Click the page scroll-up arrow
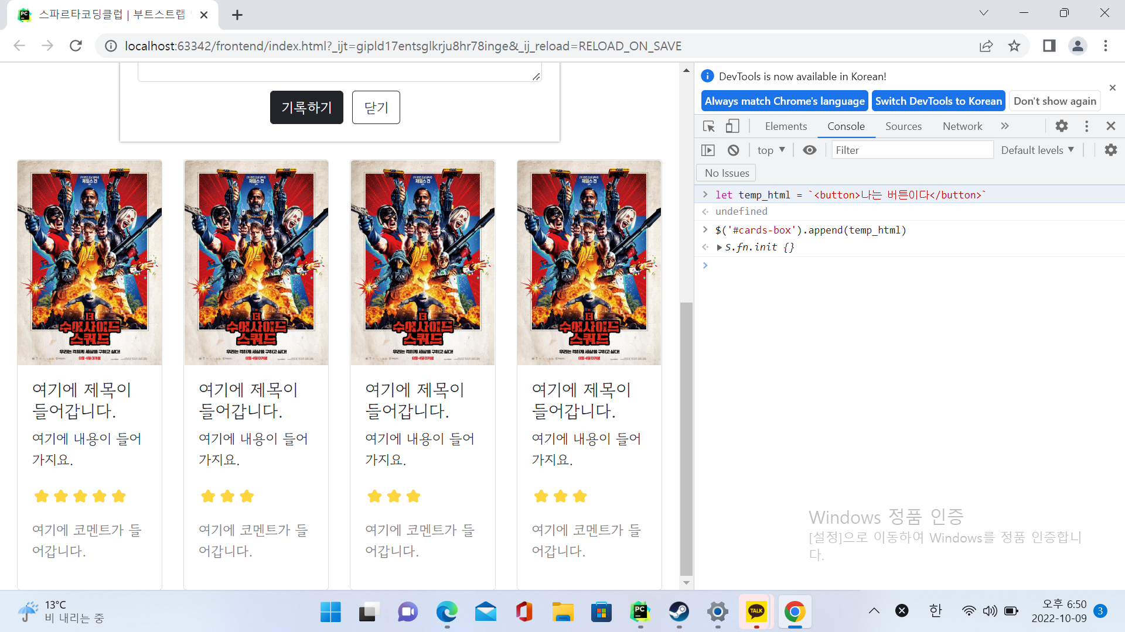 686,70
